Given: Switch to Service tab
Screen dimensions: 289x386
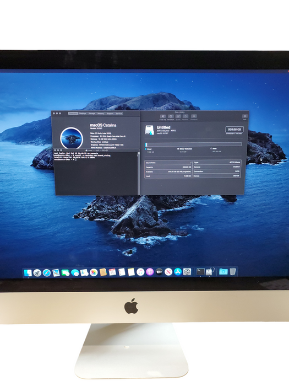Looking at the screenshot, I should click(x=119, y=114).
